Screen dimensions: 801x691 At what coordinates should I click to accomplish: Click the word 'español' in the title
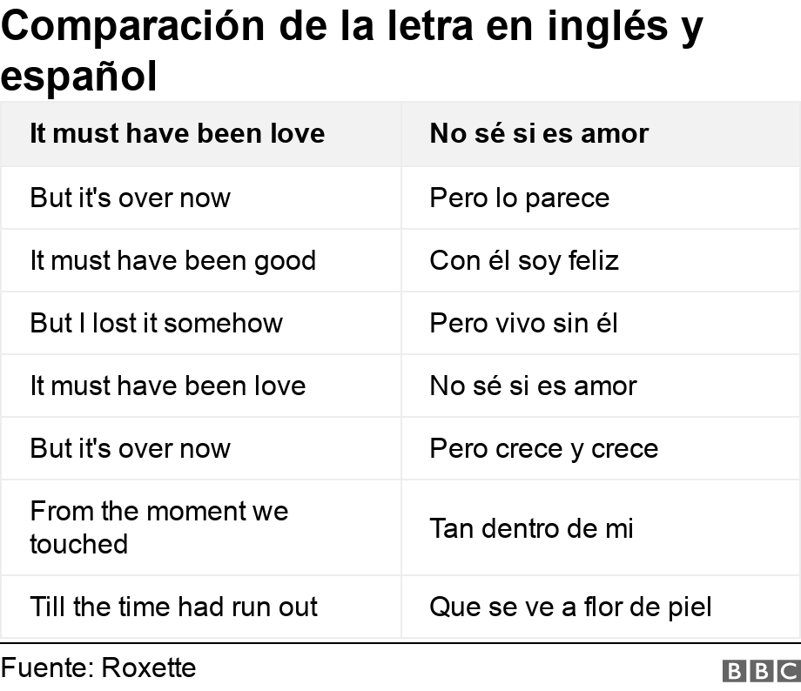(x=79, y=77)
